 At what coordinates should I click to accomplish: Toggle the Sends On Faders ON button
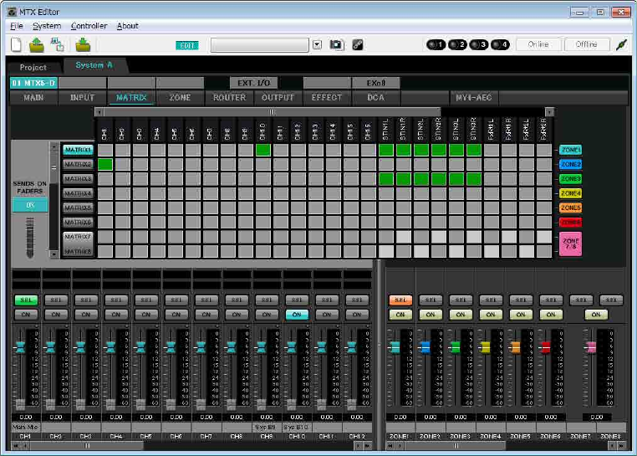[x=29, y=204]
